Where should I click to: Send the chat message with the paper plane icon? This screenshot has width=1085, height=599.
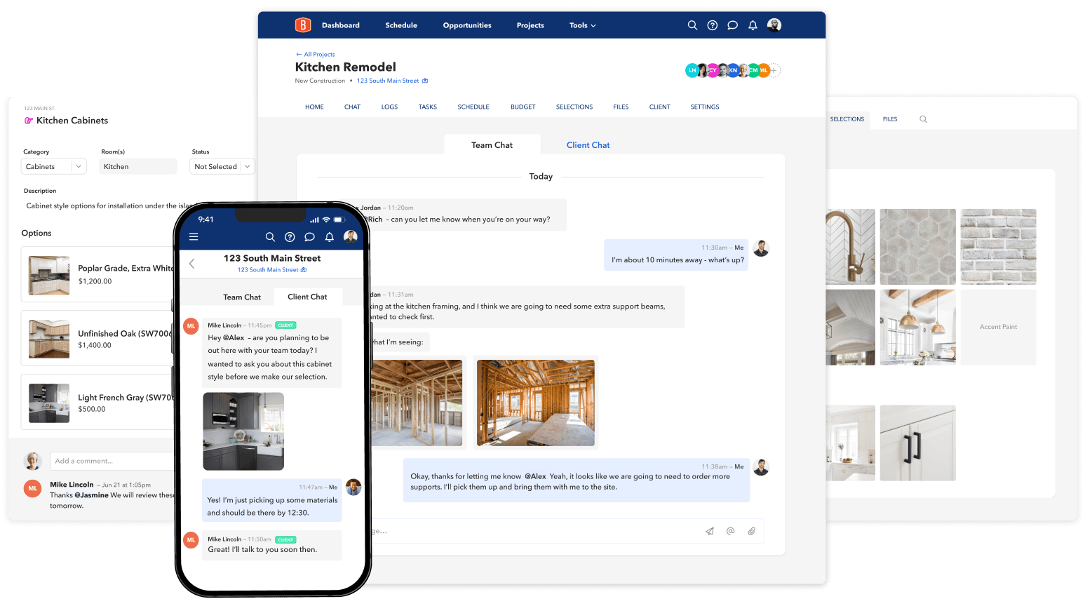(x=709, y=531)
